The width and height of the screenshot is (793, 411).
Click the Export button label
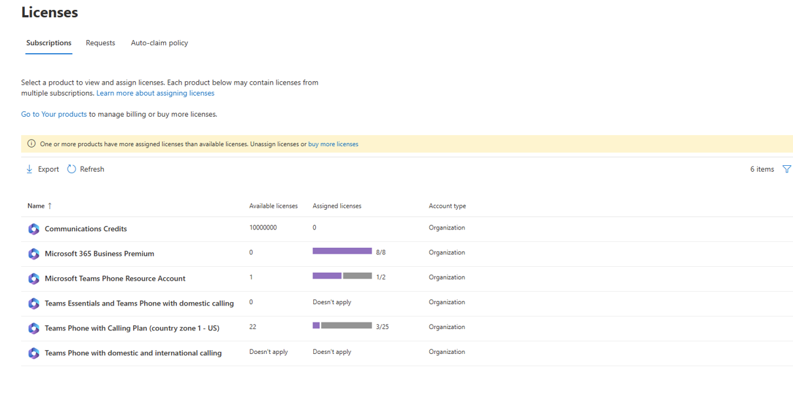click(48, 169)
